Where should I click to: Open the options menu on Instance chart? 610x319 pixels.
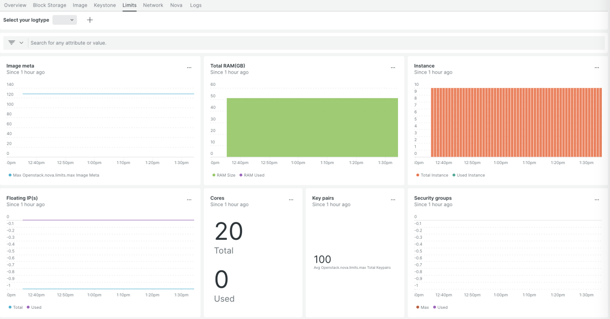point(596,67)
